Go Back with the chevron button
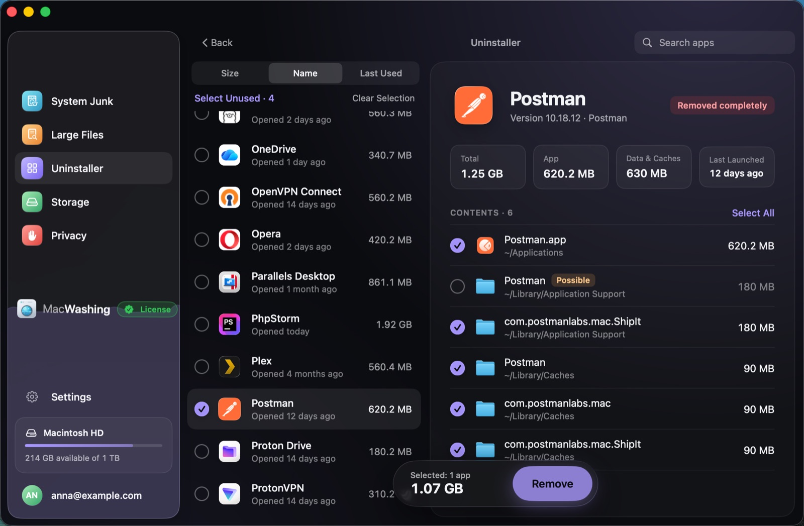The width and height of the screenshot is (804, 526). 217,43
